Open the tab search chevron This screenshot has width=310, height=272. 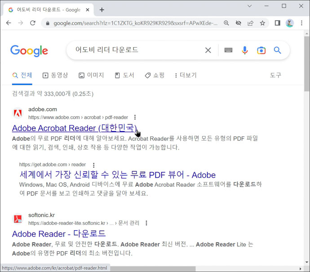pyautogui.click(x=249, y=6)
